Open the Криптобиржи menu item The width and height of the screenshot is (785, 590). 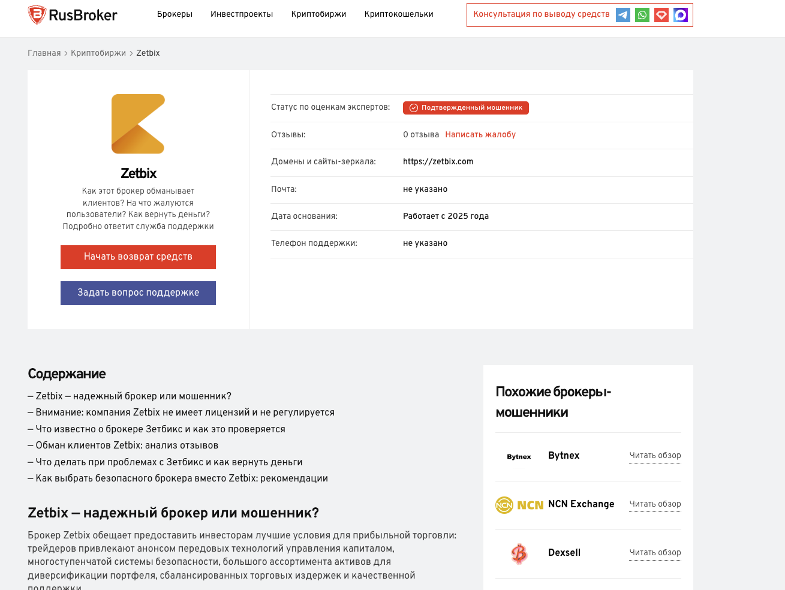coord(318,14)
